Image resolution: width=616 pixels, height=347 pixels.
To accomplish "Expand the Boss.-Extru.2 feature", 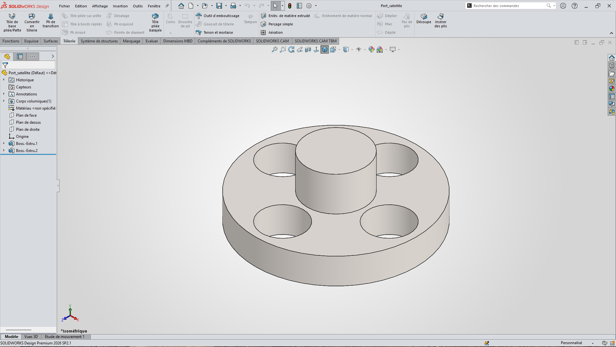I will click(4, 150).
